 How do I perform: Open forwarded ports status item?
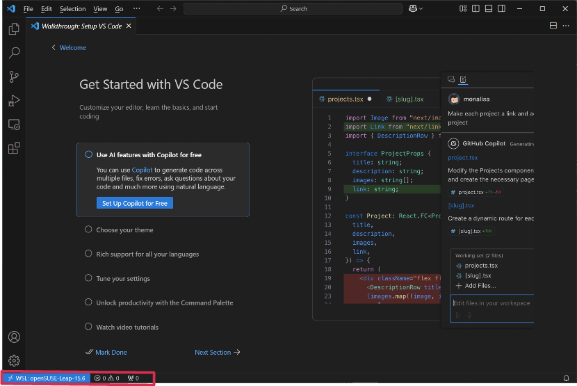pyautogui.click(x=133, y=378)
